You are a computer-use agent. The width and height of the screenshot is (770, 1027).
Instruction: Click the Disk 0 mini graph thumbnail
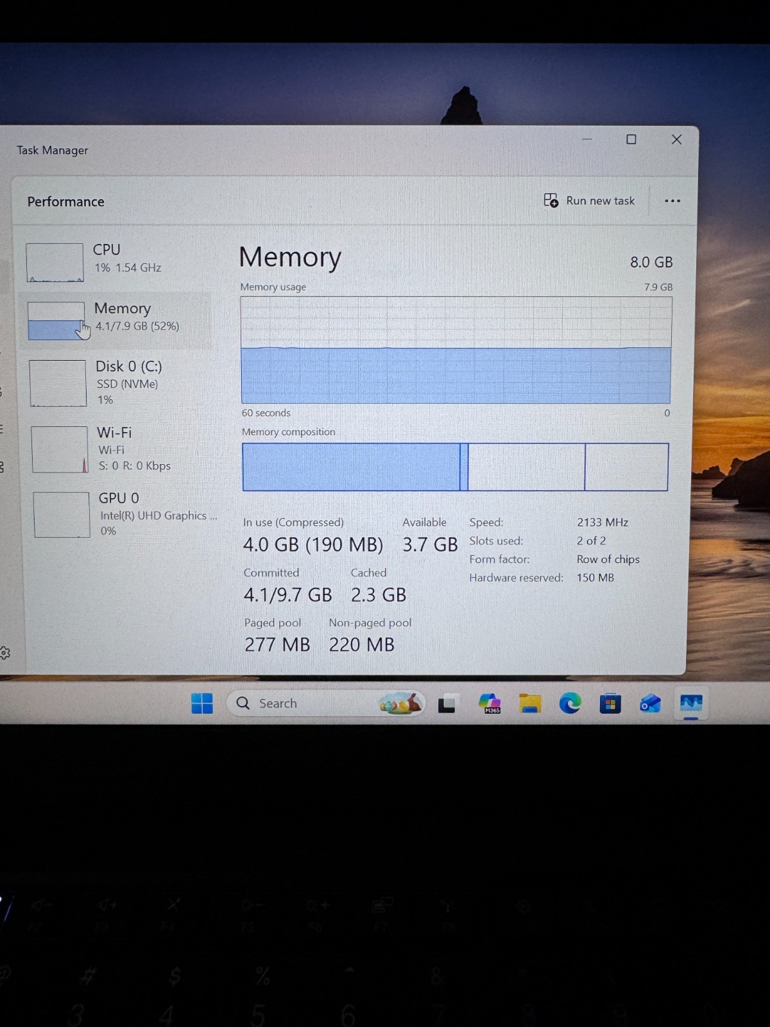(x=58, y=383)
